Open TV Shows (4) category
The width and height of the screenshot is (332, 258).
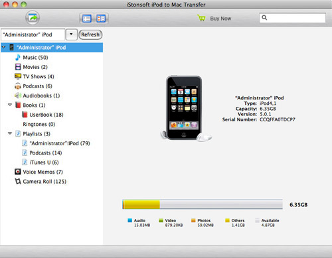click(39, 76)
